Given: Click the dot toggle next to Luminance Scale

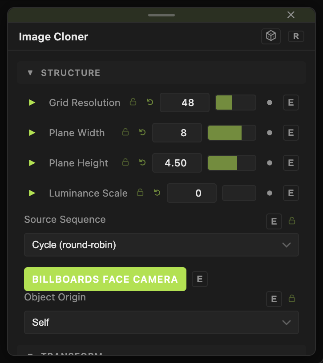Looking at the screenshot, I should (270, 193).
